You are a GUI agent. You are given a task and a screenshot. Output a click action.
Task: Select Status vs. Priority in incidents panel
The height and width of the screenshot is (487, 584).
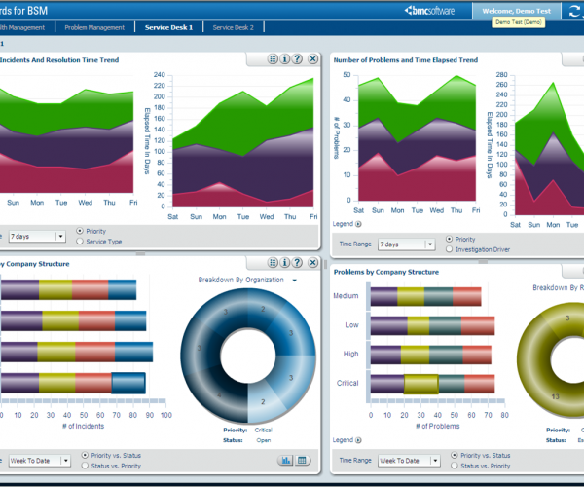(x=85, y=466)
